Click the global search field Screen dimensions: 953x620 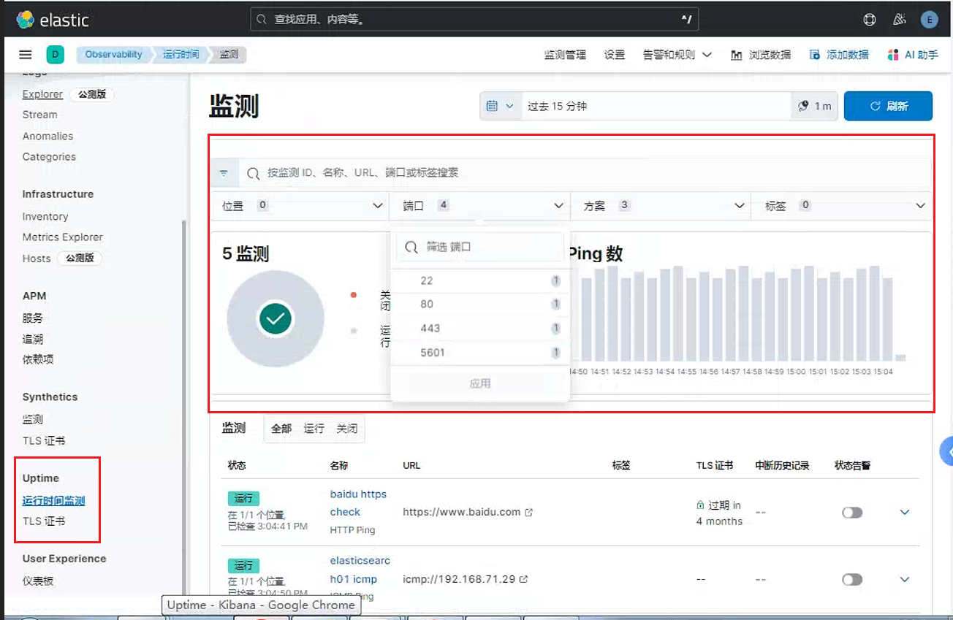click(x=474, y=20)
